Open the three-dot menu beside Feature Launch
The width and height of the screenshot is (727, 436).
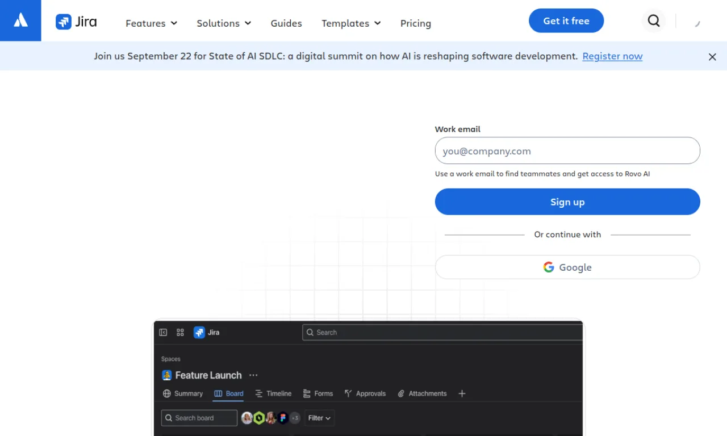pyautogui.click(x=253, y=375)
